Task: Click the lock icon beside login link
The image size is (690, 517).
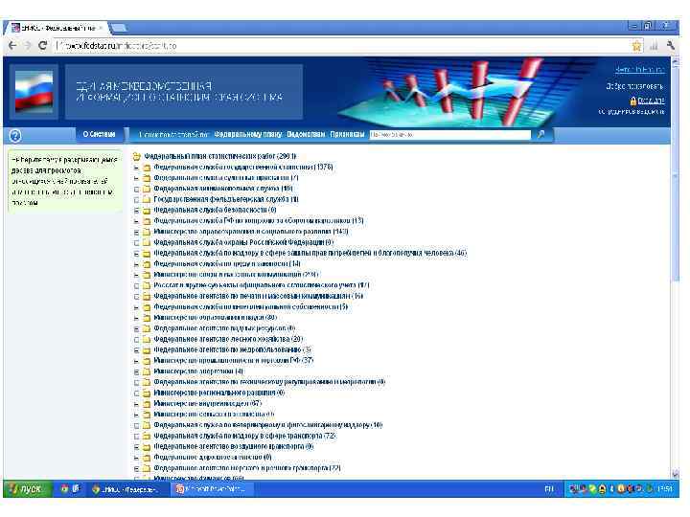Action: 633,101
